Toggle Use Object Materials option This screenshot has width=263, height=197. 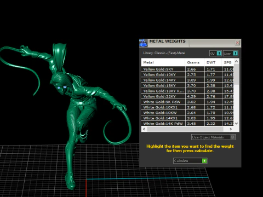coord(213,137)
